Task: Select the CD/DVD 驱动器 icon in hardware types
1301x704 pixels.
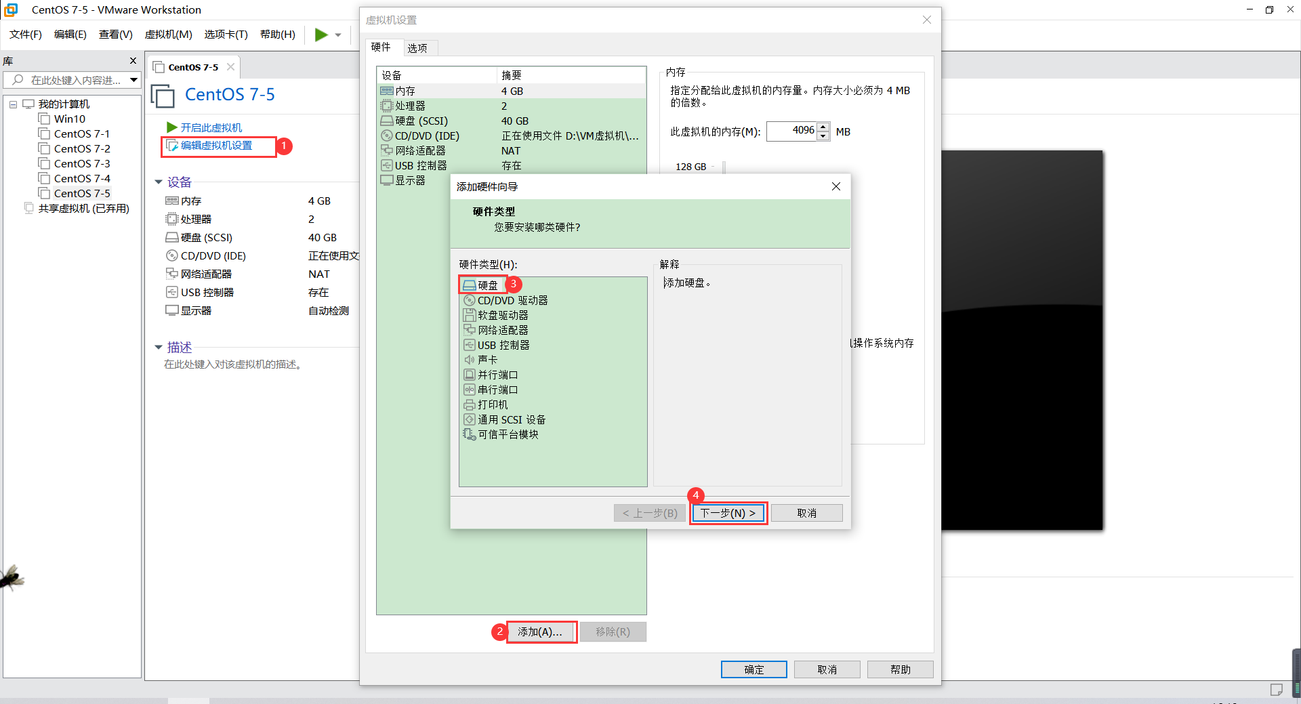Action: 470,300
